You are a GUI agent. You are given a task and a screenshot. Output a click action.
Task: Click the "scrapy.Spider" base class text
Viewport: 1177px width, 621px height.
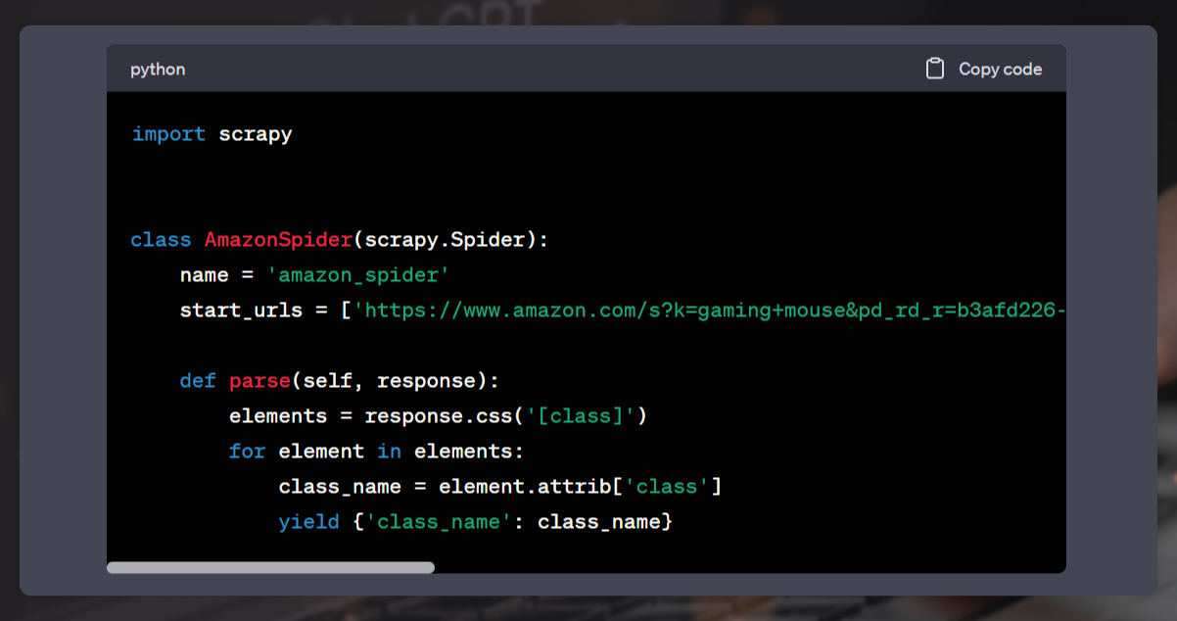tap(445, 240)
